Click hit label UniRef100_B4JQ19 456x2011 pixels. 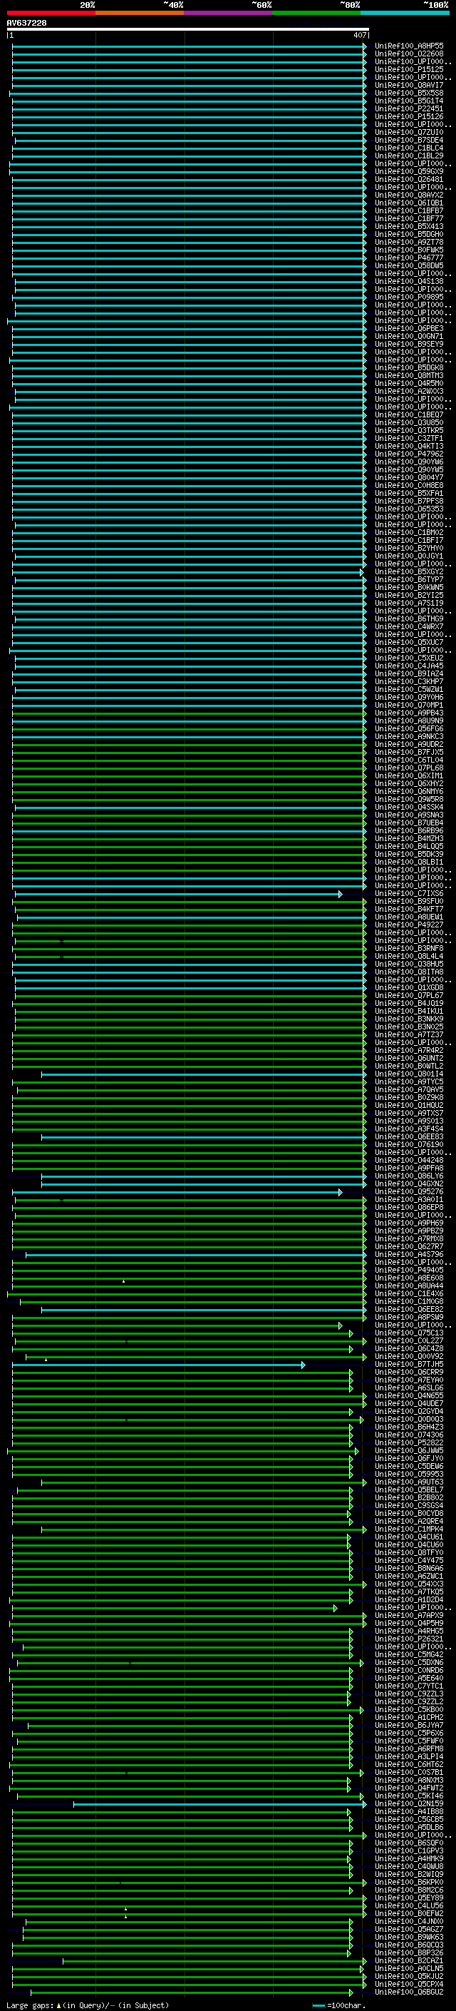point(409,1003)
